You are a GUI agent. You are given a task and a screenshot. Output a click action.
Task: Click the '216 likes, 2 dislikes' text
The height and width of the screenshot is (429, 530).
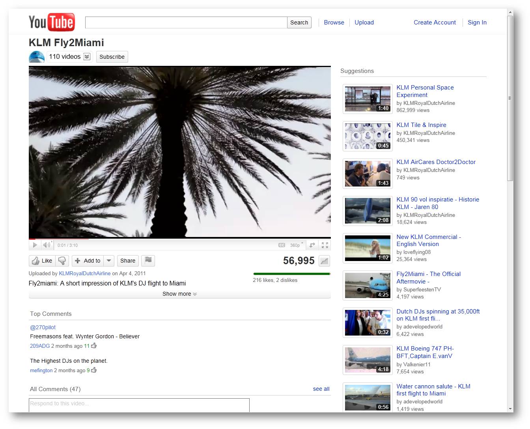click(275, 280)
